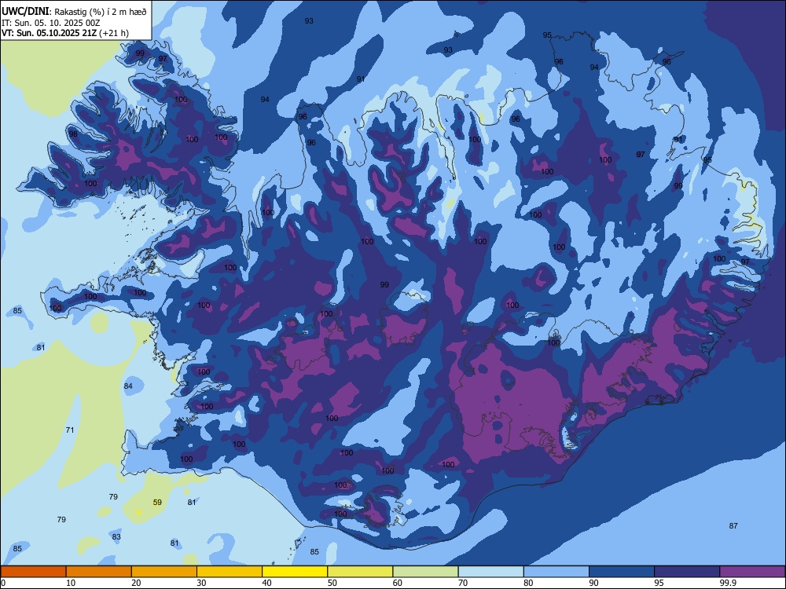Click the legend tick label '10'
This screenshot has width=786, height=589.
[x=71, y=583]
